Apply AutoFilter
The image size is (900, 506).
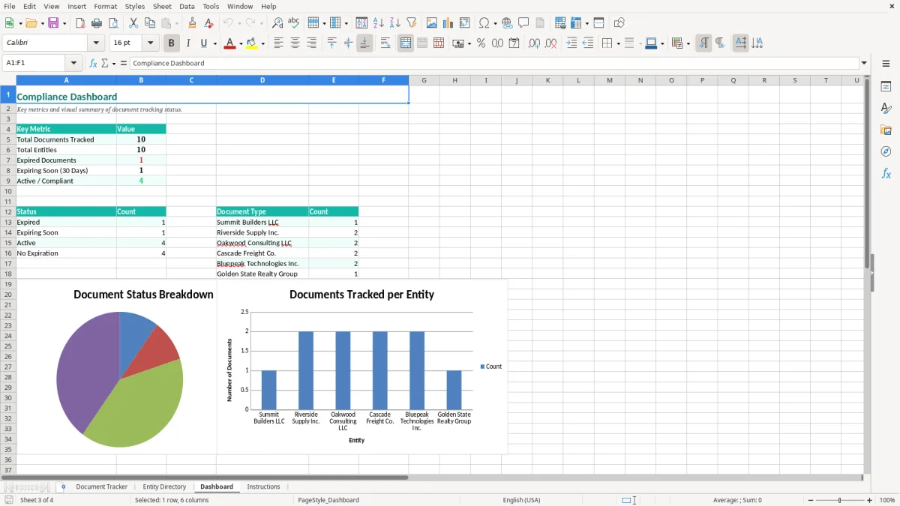[412, 23]
